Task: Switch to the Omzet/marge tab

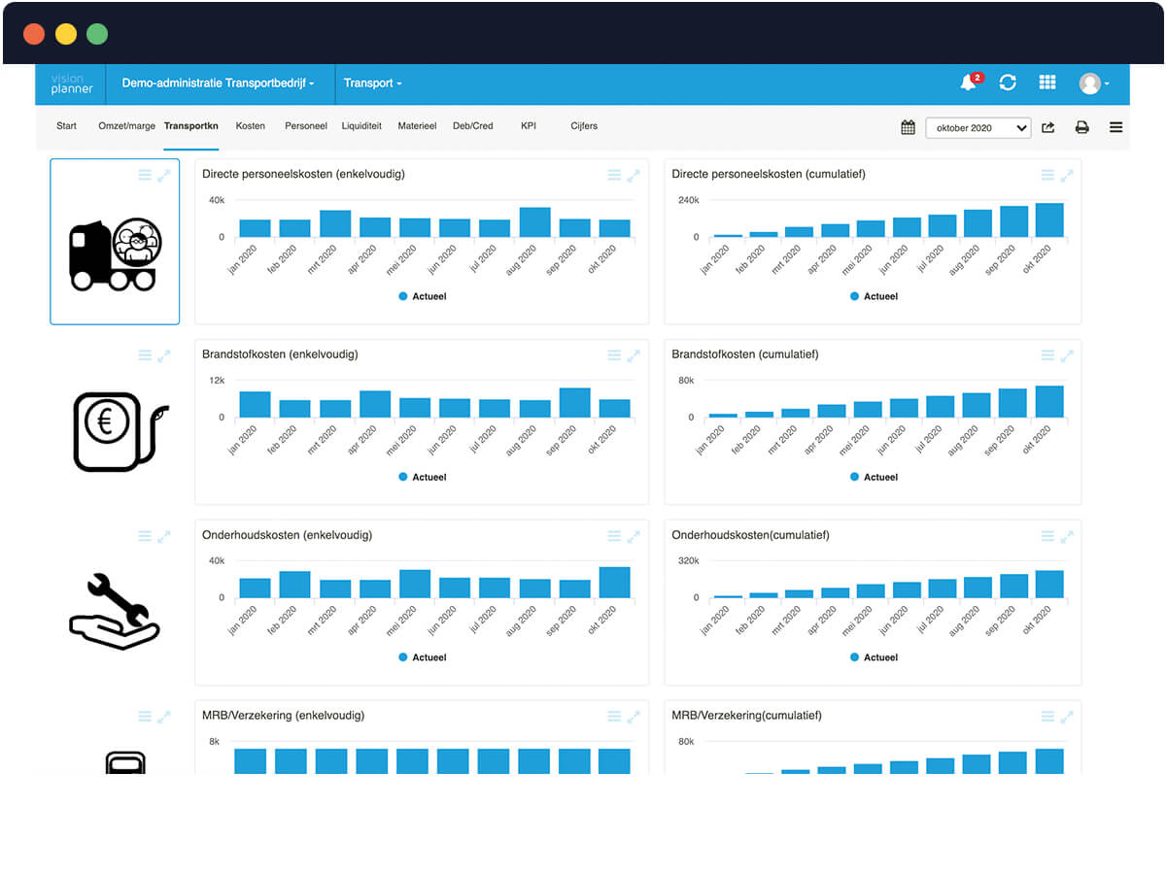Action: point(126,126)
